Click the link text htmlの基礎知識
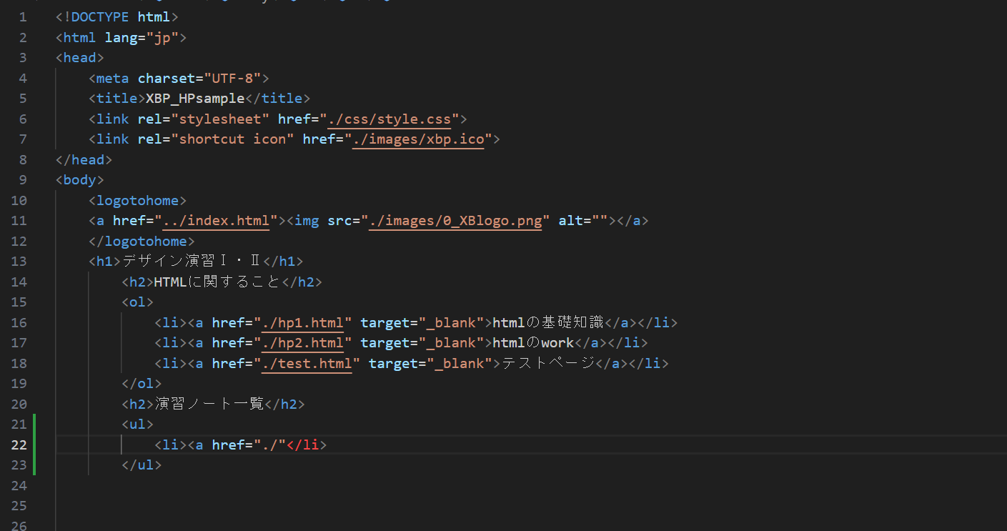 pos(548,322)
